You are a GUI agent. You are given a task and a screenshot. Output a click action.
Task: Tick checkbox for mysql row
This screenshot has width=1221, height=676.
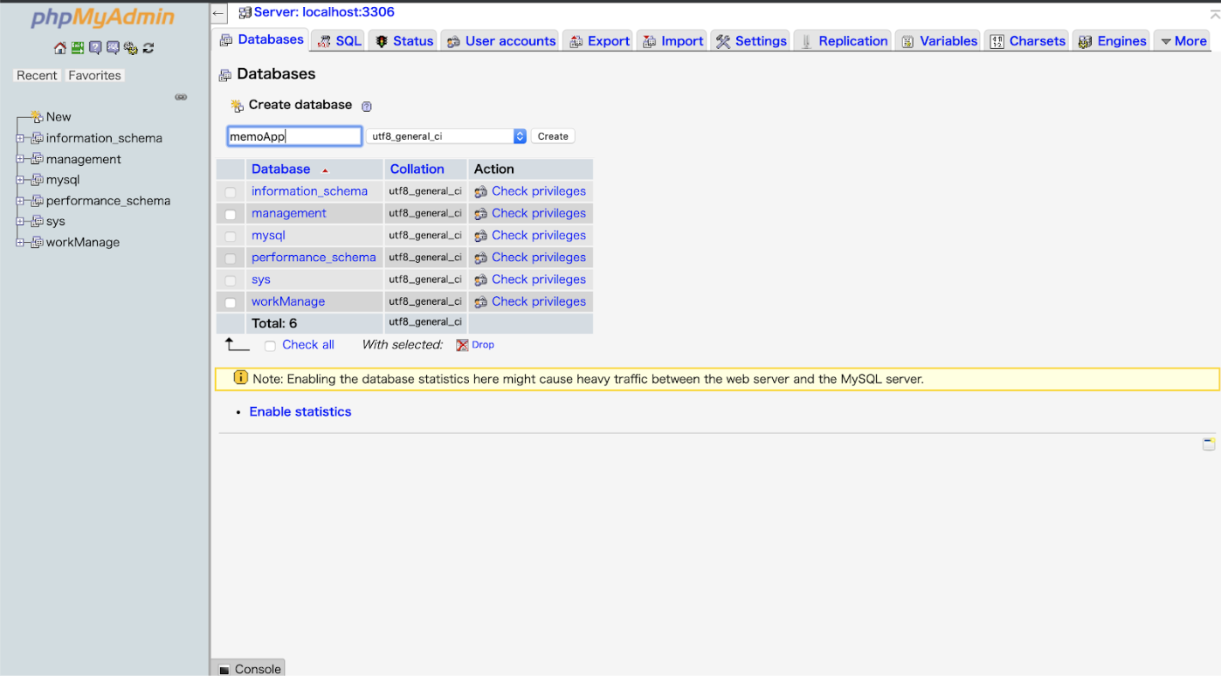231,237
